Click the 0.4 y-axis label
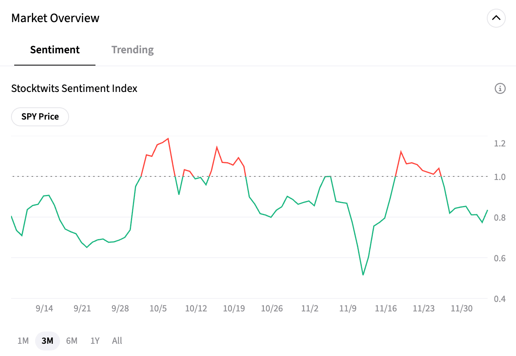The height and width of the screenshot is (356, 516). pyautogui.click(x=500, y=299)
